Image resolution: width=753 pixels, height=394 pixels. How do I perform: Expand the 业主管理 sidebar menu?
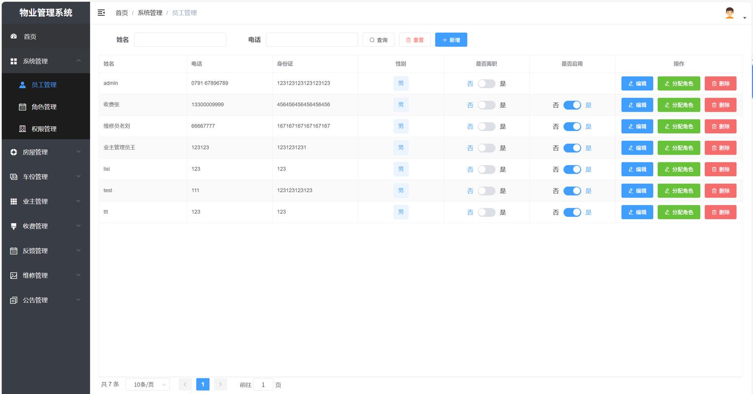pyautogui.click(x=35, y=201)
